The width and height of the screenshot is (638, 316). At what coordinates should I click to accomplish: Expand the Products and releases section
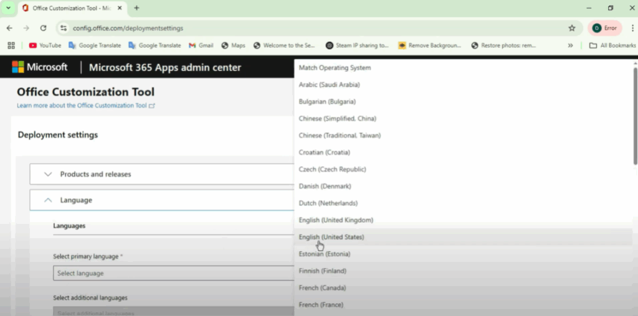(95, 174)
